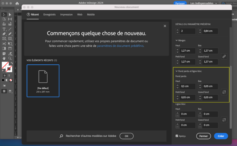Select the Zoom magnifier tool

tap(10, 58)
